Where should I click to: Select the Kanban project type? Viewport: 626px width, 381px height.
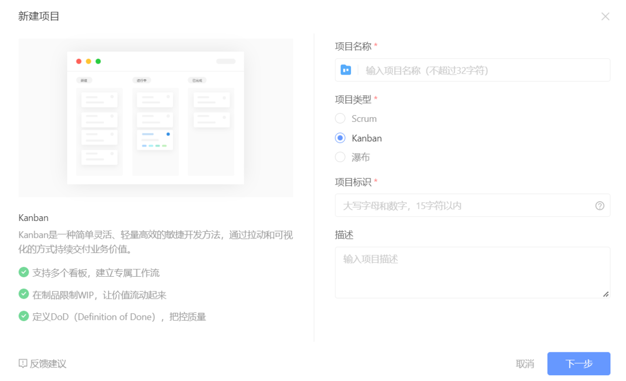click(x=340, y=138)
